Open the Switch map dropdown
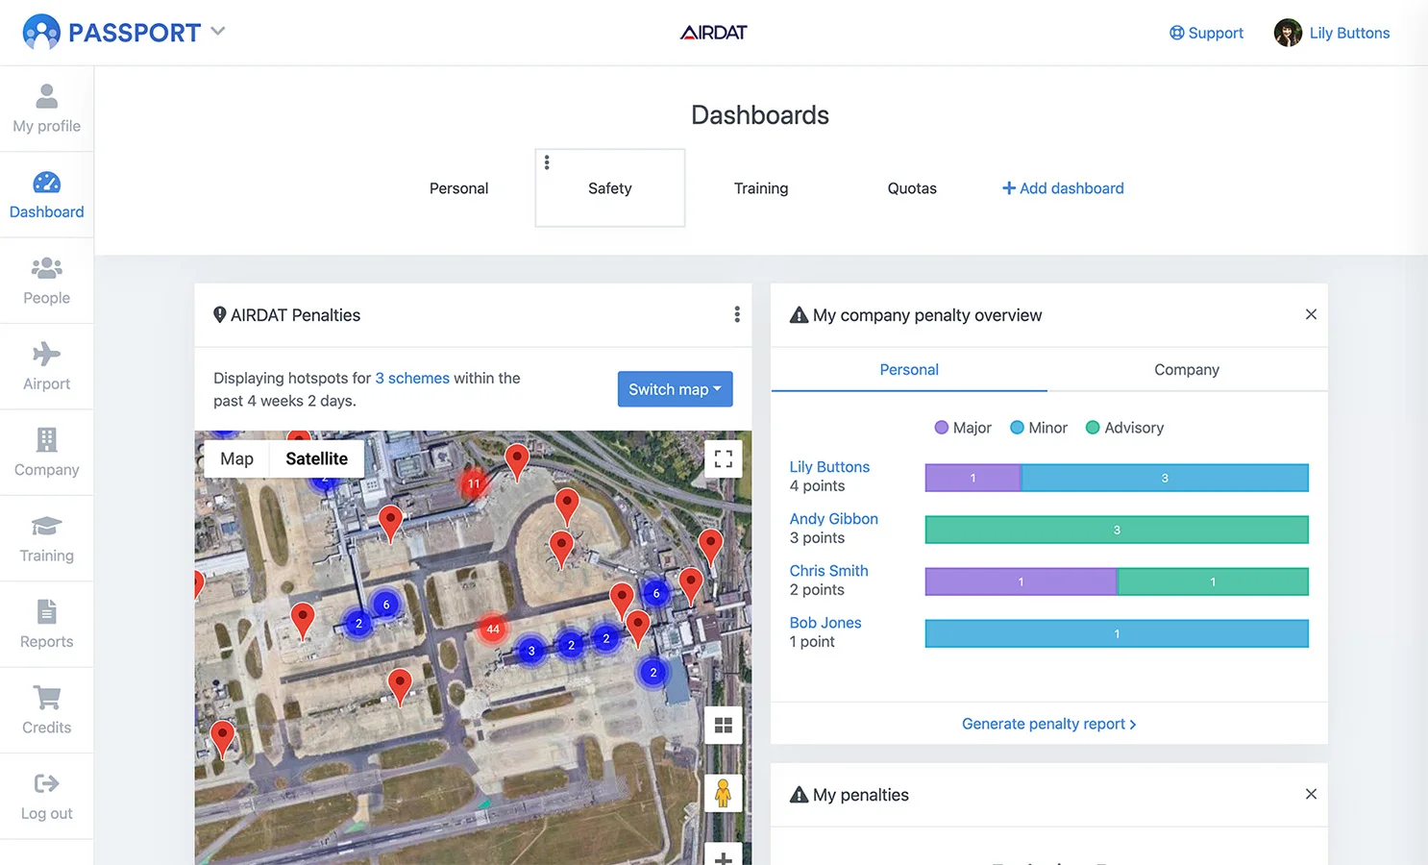 point(675,389)
